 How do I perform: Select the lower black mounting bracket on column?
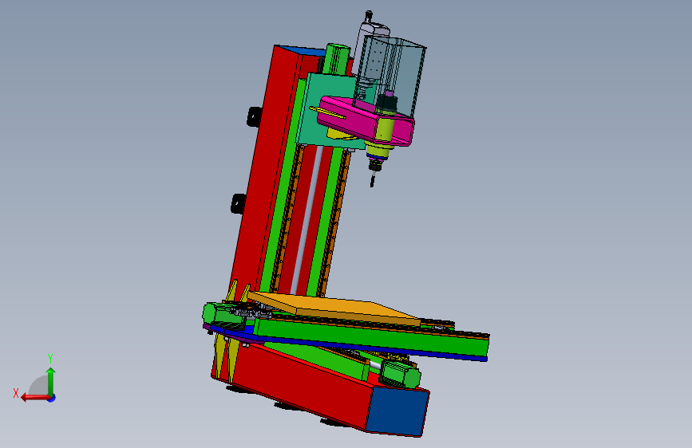pos(239,203)
